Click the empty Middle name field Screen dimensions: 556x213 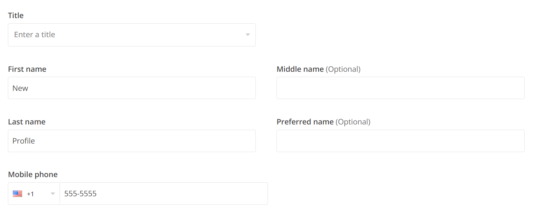[400, 88]
